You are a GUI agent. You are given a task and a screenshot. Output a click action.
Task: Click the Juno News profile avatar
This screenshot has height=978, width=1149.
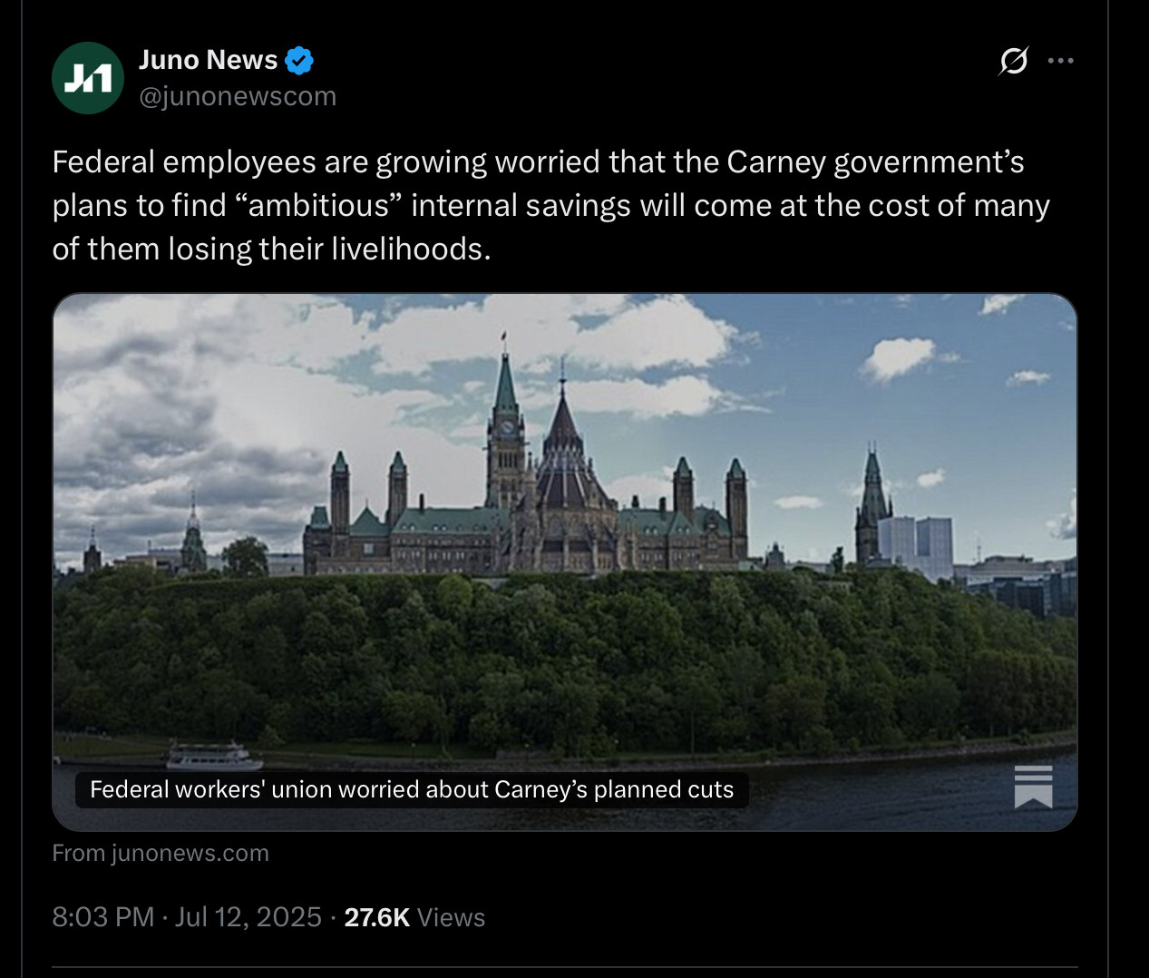[x=88, y=78]
